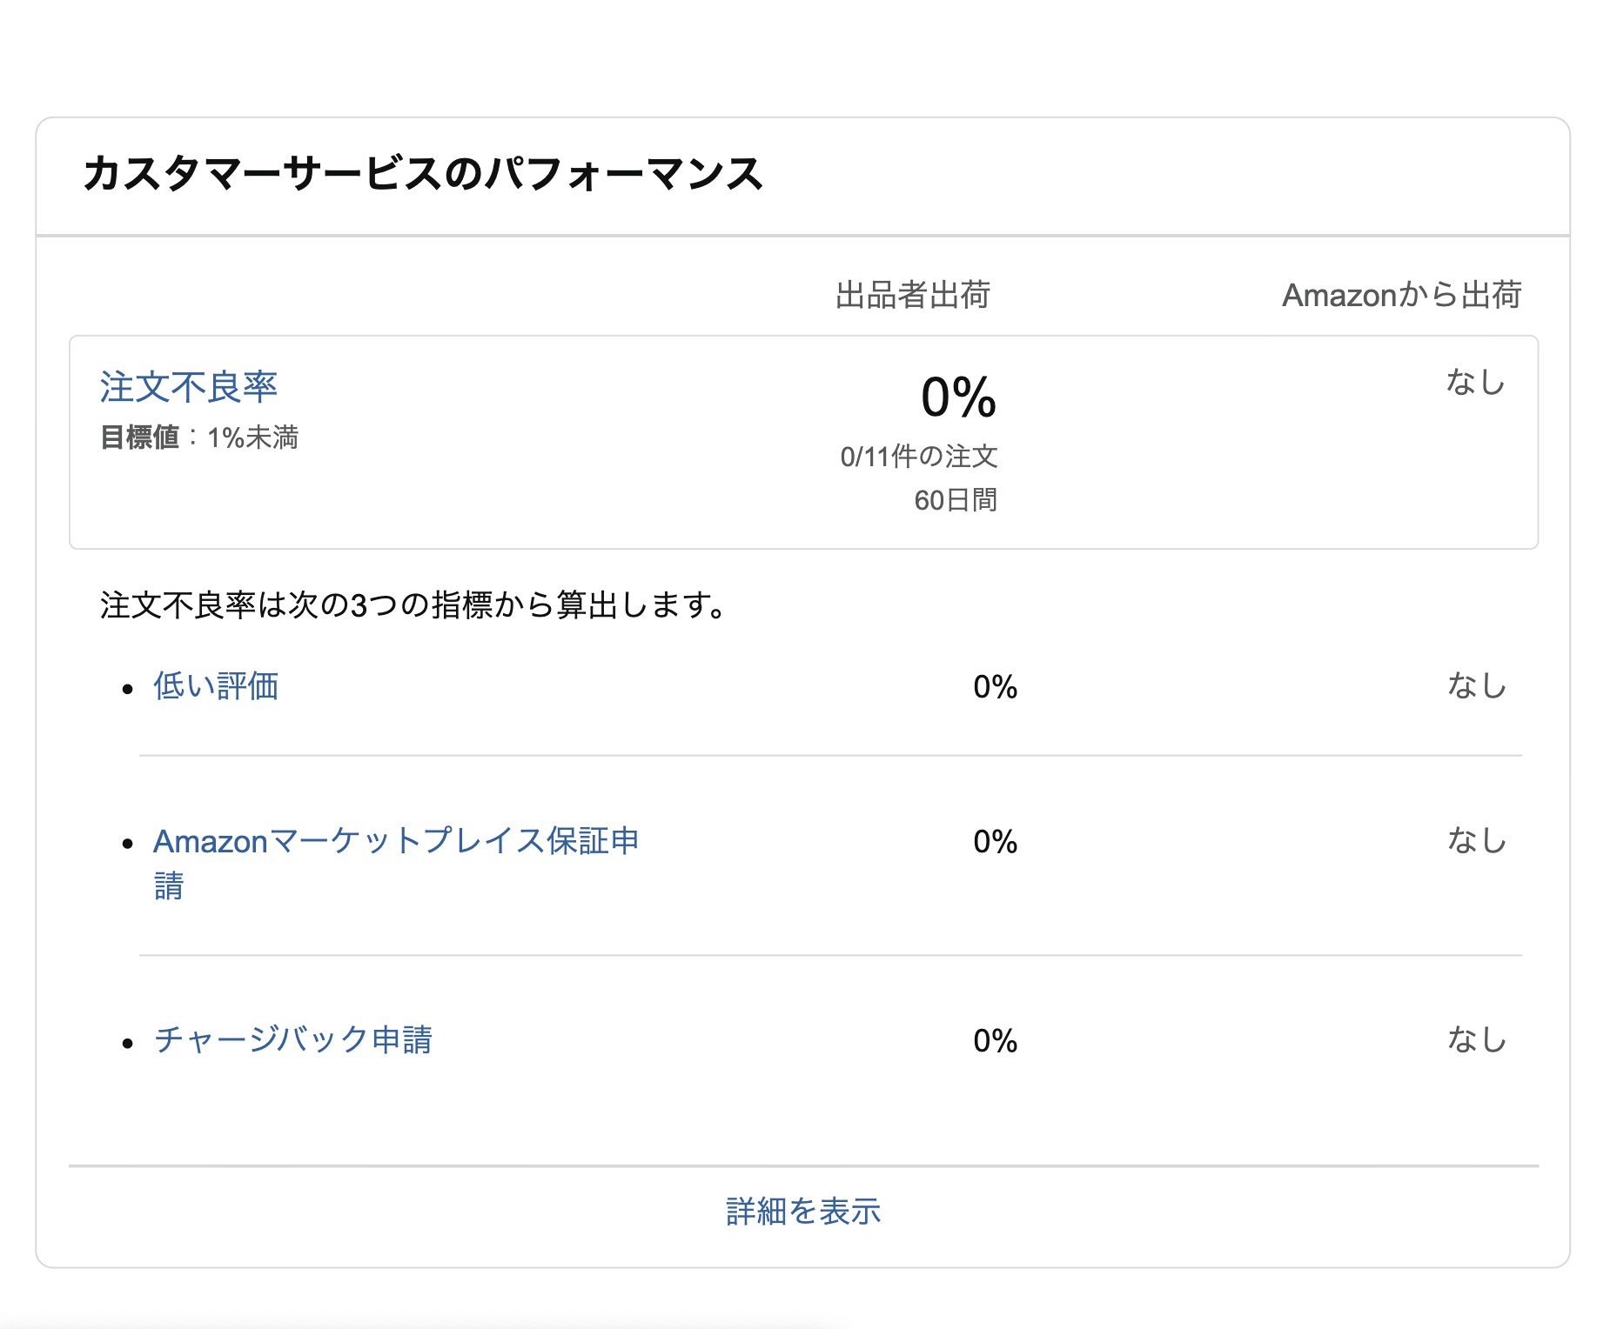Open the Amazonマーケットプレイス保証申請 link

pos(396,863)
